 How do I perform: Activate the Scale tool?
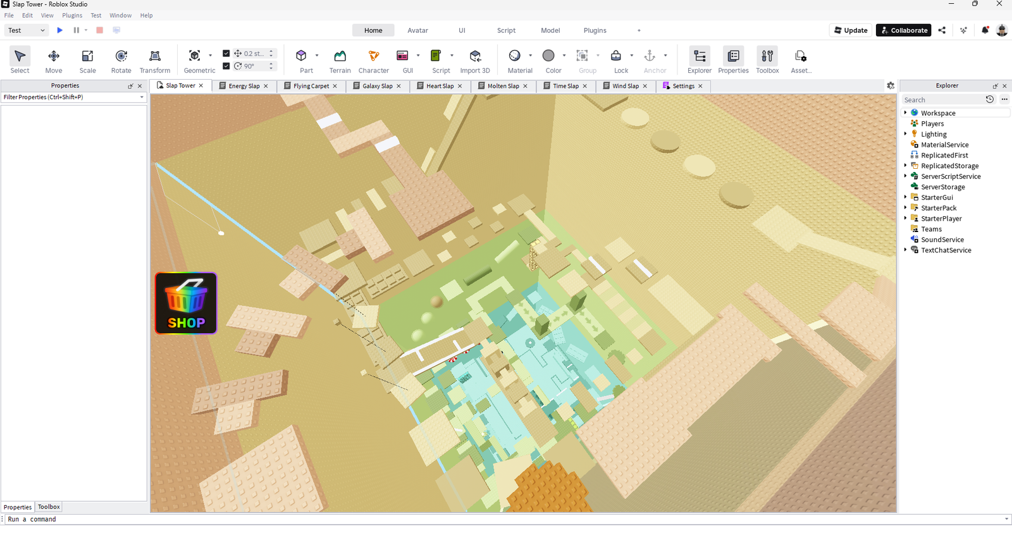pyautogui.click(x=87, y=61)
